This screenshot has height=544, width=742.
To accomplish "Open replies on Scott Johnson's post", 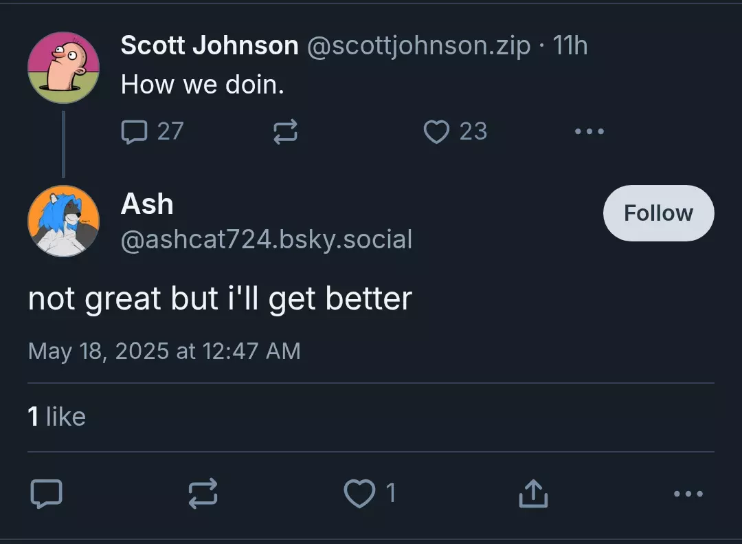I will (x=152, y=131).
